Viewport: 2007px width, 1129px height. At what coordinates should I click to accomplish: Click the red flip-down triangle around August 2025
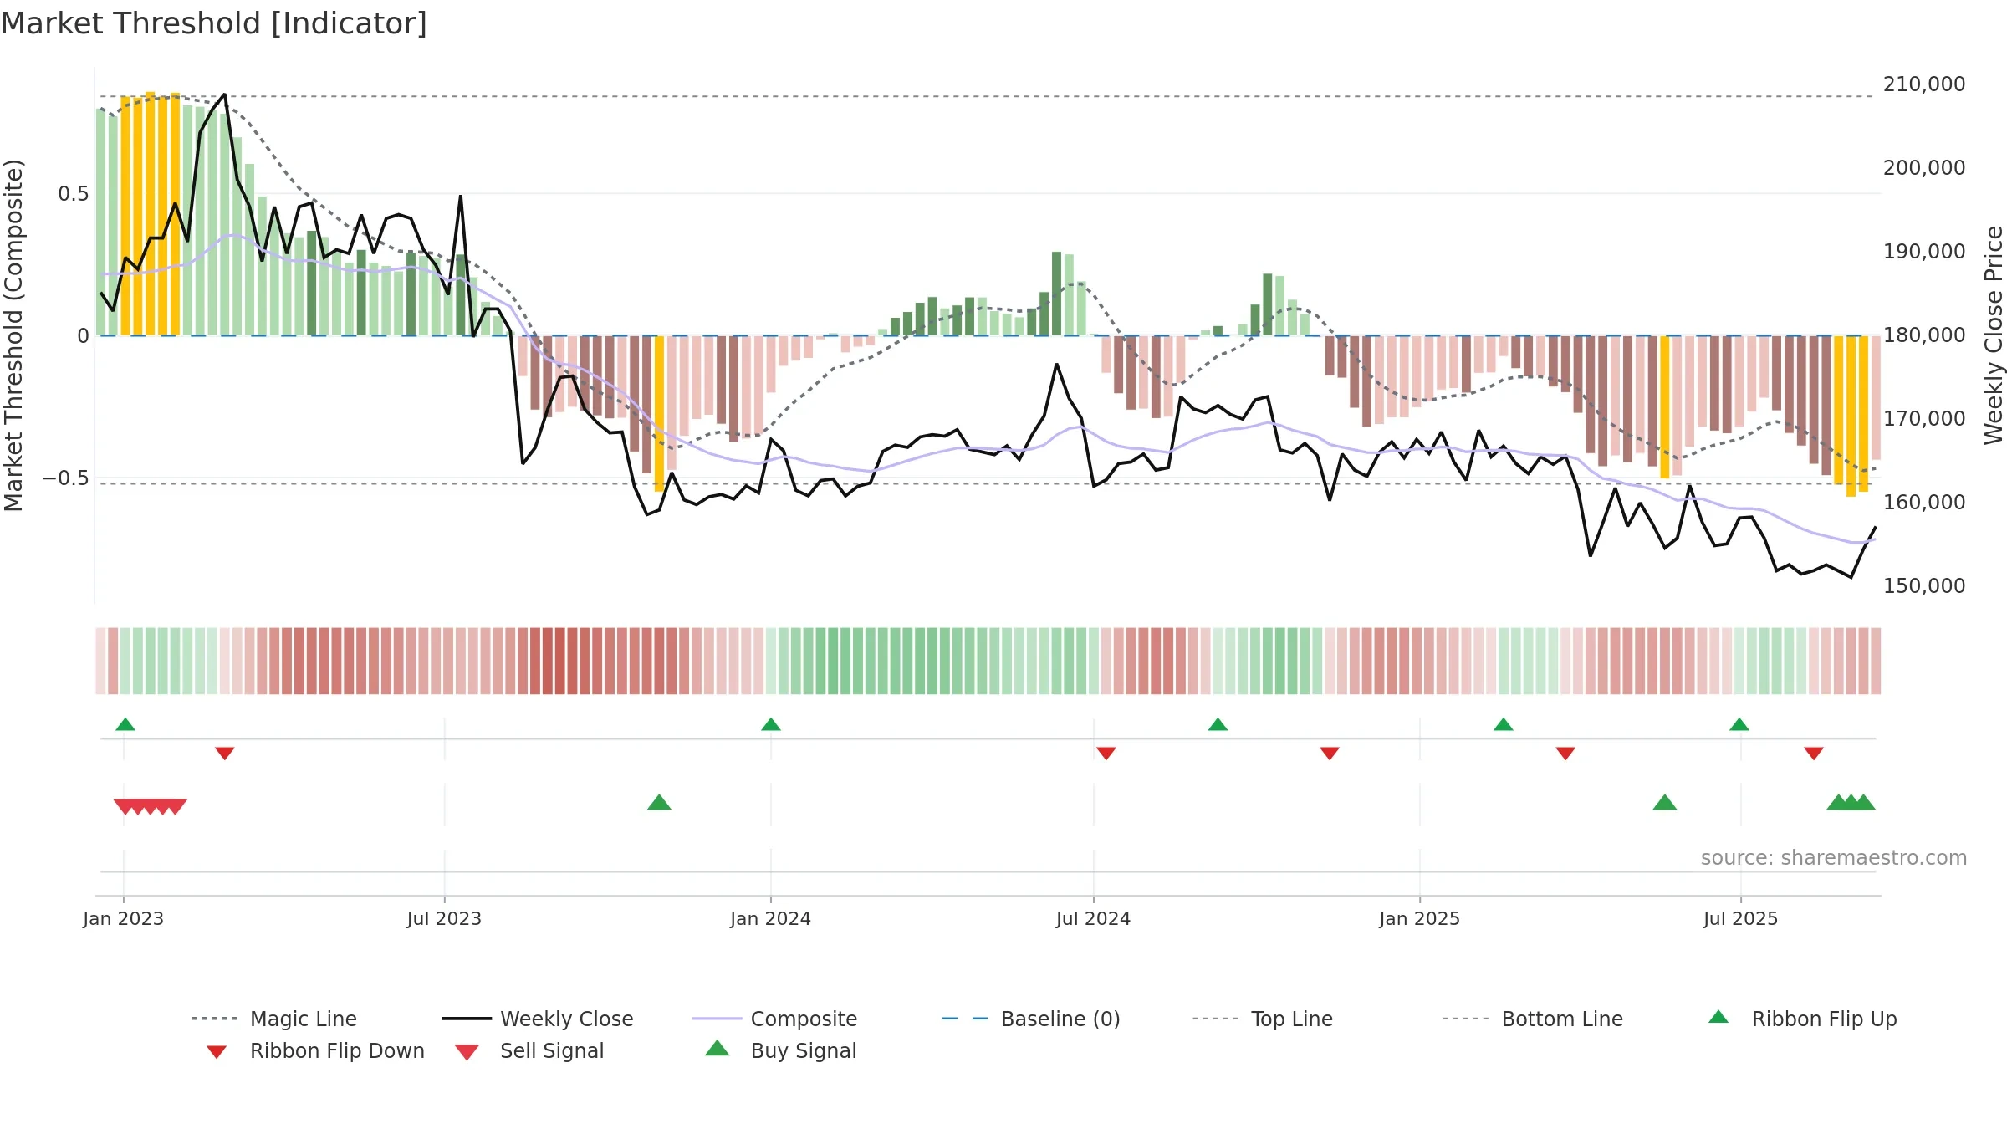[1814, 754]
